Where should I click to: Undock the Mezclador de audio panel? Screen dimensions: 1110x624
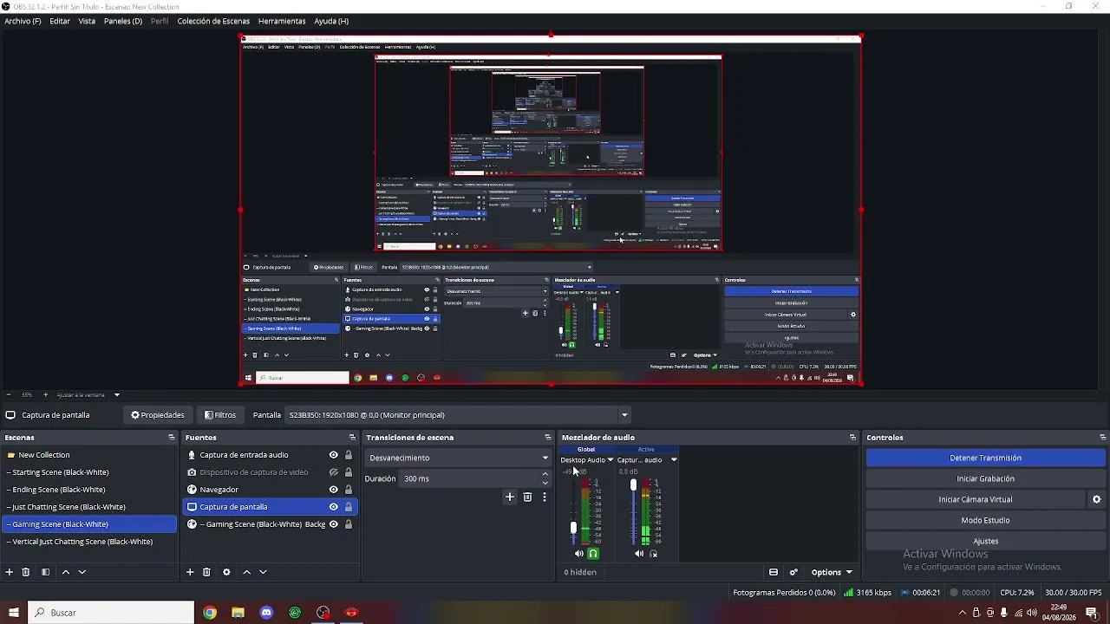tap(852, 438)
